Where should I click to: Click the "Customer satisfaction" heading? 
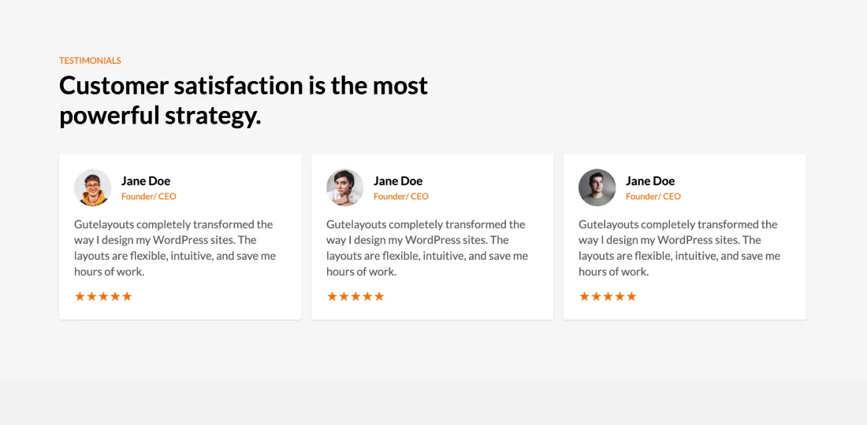point(243,100)
